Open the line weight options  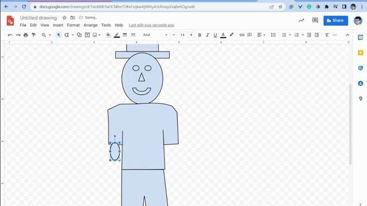tap(125, 35)
